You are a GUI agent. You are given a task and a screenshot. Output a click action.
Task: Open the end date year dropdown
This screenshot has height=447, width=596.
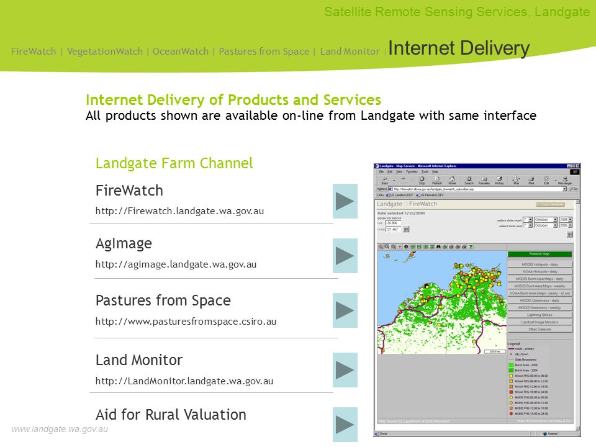570,225
